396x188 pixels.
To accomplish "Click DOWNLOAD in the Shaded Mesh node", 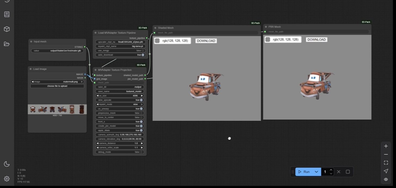I will pyautogui.click(x=206, y=41).
